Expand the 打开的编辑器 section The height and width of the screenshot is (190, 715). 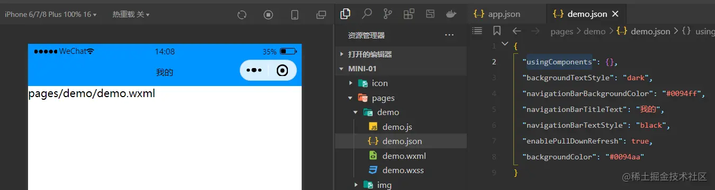pos(401,54)
